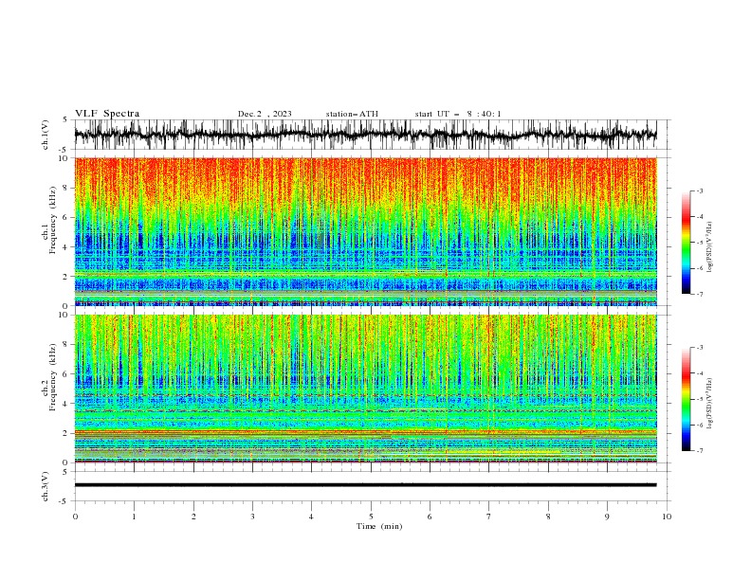Click the ch.3 voltage flat trace

(x=365, y=485)
